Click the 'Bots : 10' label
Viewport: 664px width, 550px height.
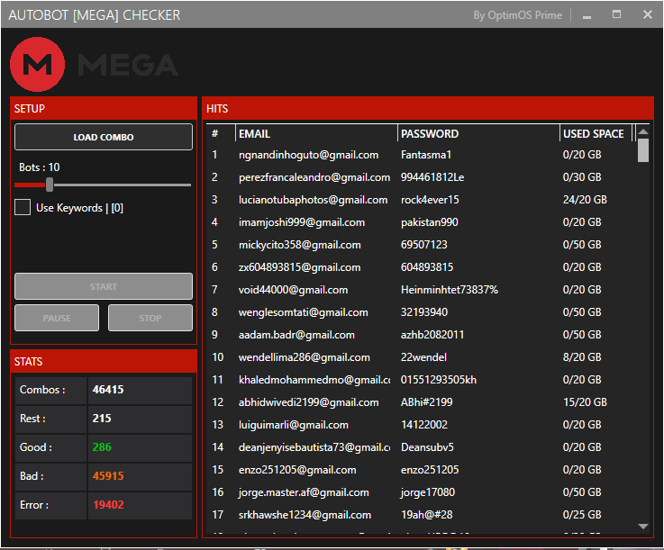coord(40,167)
